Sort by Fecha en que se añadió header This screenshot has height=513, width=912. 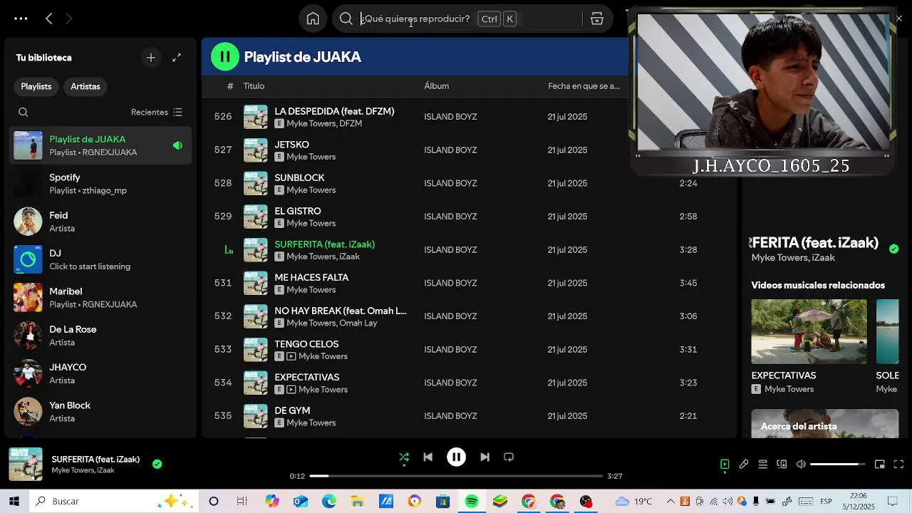(584, 86)
